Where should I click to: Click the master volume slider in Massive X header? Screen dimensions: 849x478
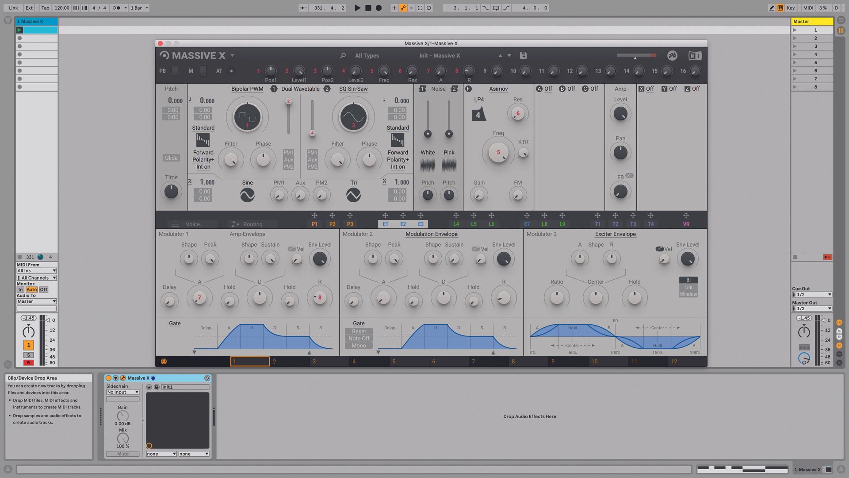coord(635,56)
